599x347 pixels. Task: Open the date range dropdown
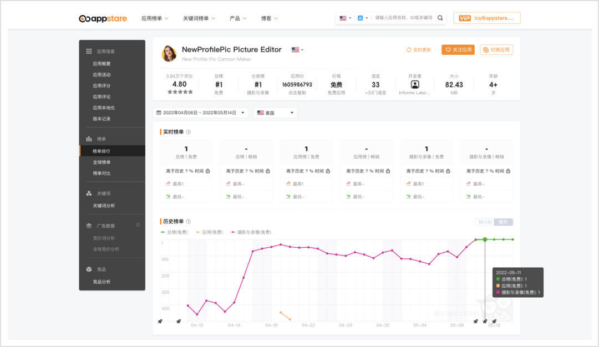pyautogui.click(x=201, y=113)
